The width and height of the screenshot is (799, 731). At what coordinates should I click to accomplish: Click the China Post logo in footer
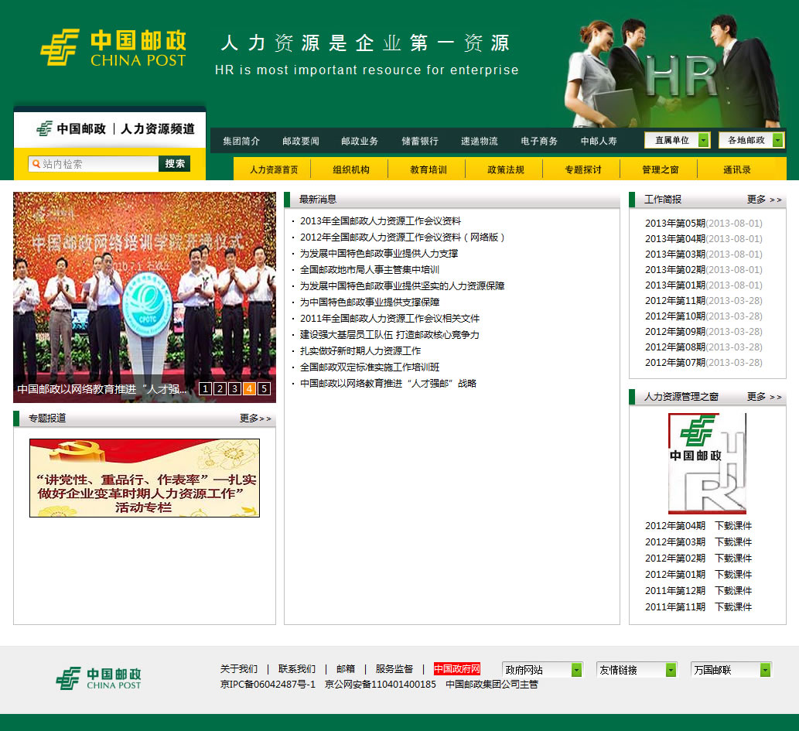pos(98,678)
